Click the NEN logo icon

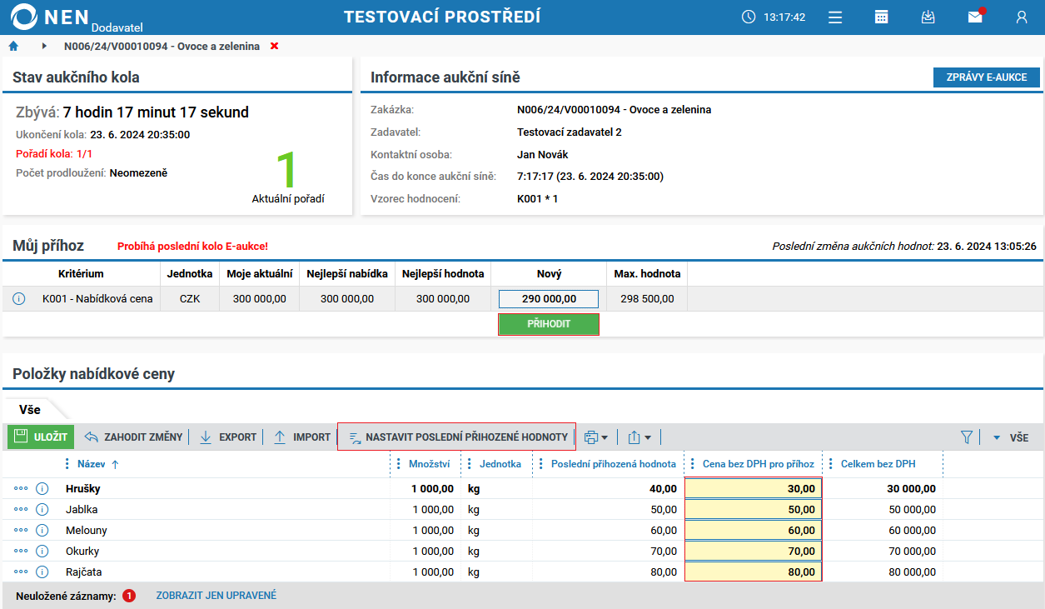pyautogui.click(x=25, y=17)
